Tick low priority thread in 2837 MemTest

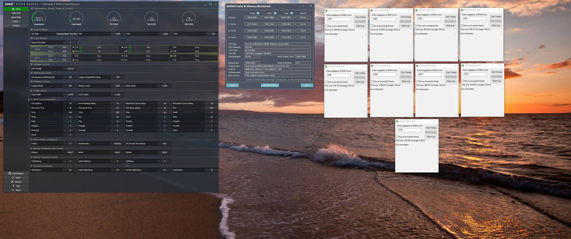pos(417,81)
